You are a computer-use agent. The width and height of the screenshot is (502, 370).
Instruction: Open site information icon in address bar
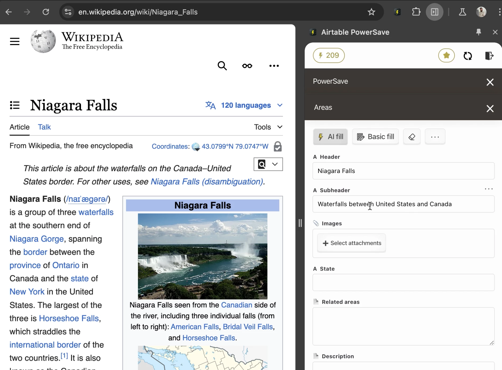(x=68, y=12)
